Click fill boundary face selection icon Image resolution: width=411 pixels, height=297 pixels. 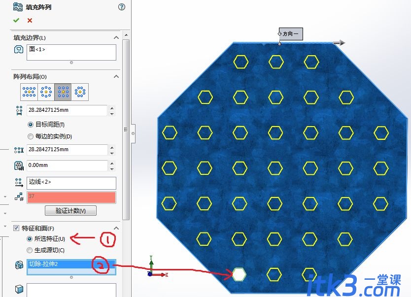[x=19, y=49]
